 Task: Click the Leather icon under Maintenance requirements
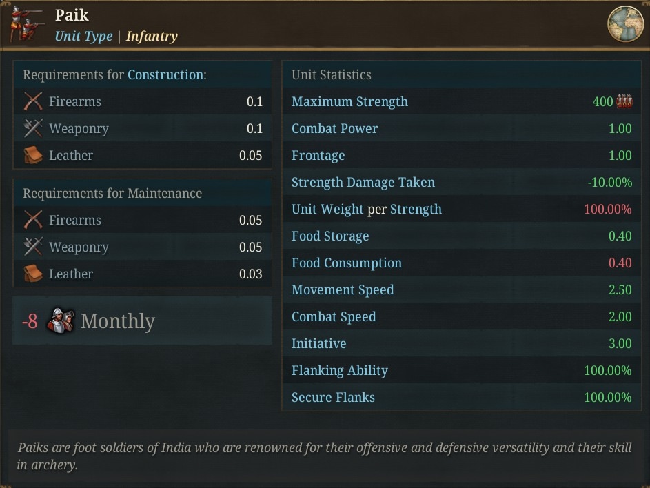33,274
